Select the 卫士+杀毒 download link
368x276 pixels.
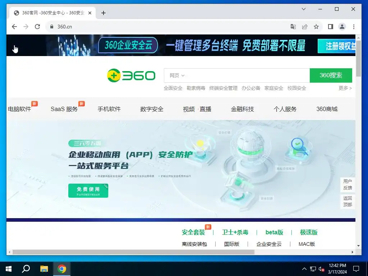click(x=235, y=233)
